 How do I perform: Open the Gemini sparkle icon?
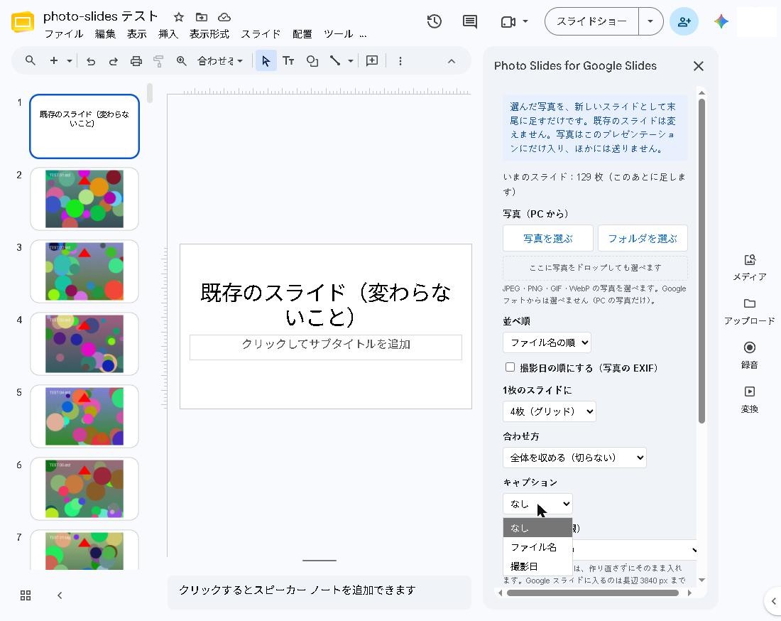[x=721, y=21]
